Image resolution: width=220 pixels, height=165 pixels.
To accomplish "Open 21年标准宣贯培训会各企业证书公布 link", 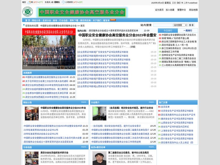I will pos(41,130).
